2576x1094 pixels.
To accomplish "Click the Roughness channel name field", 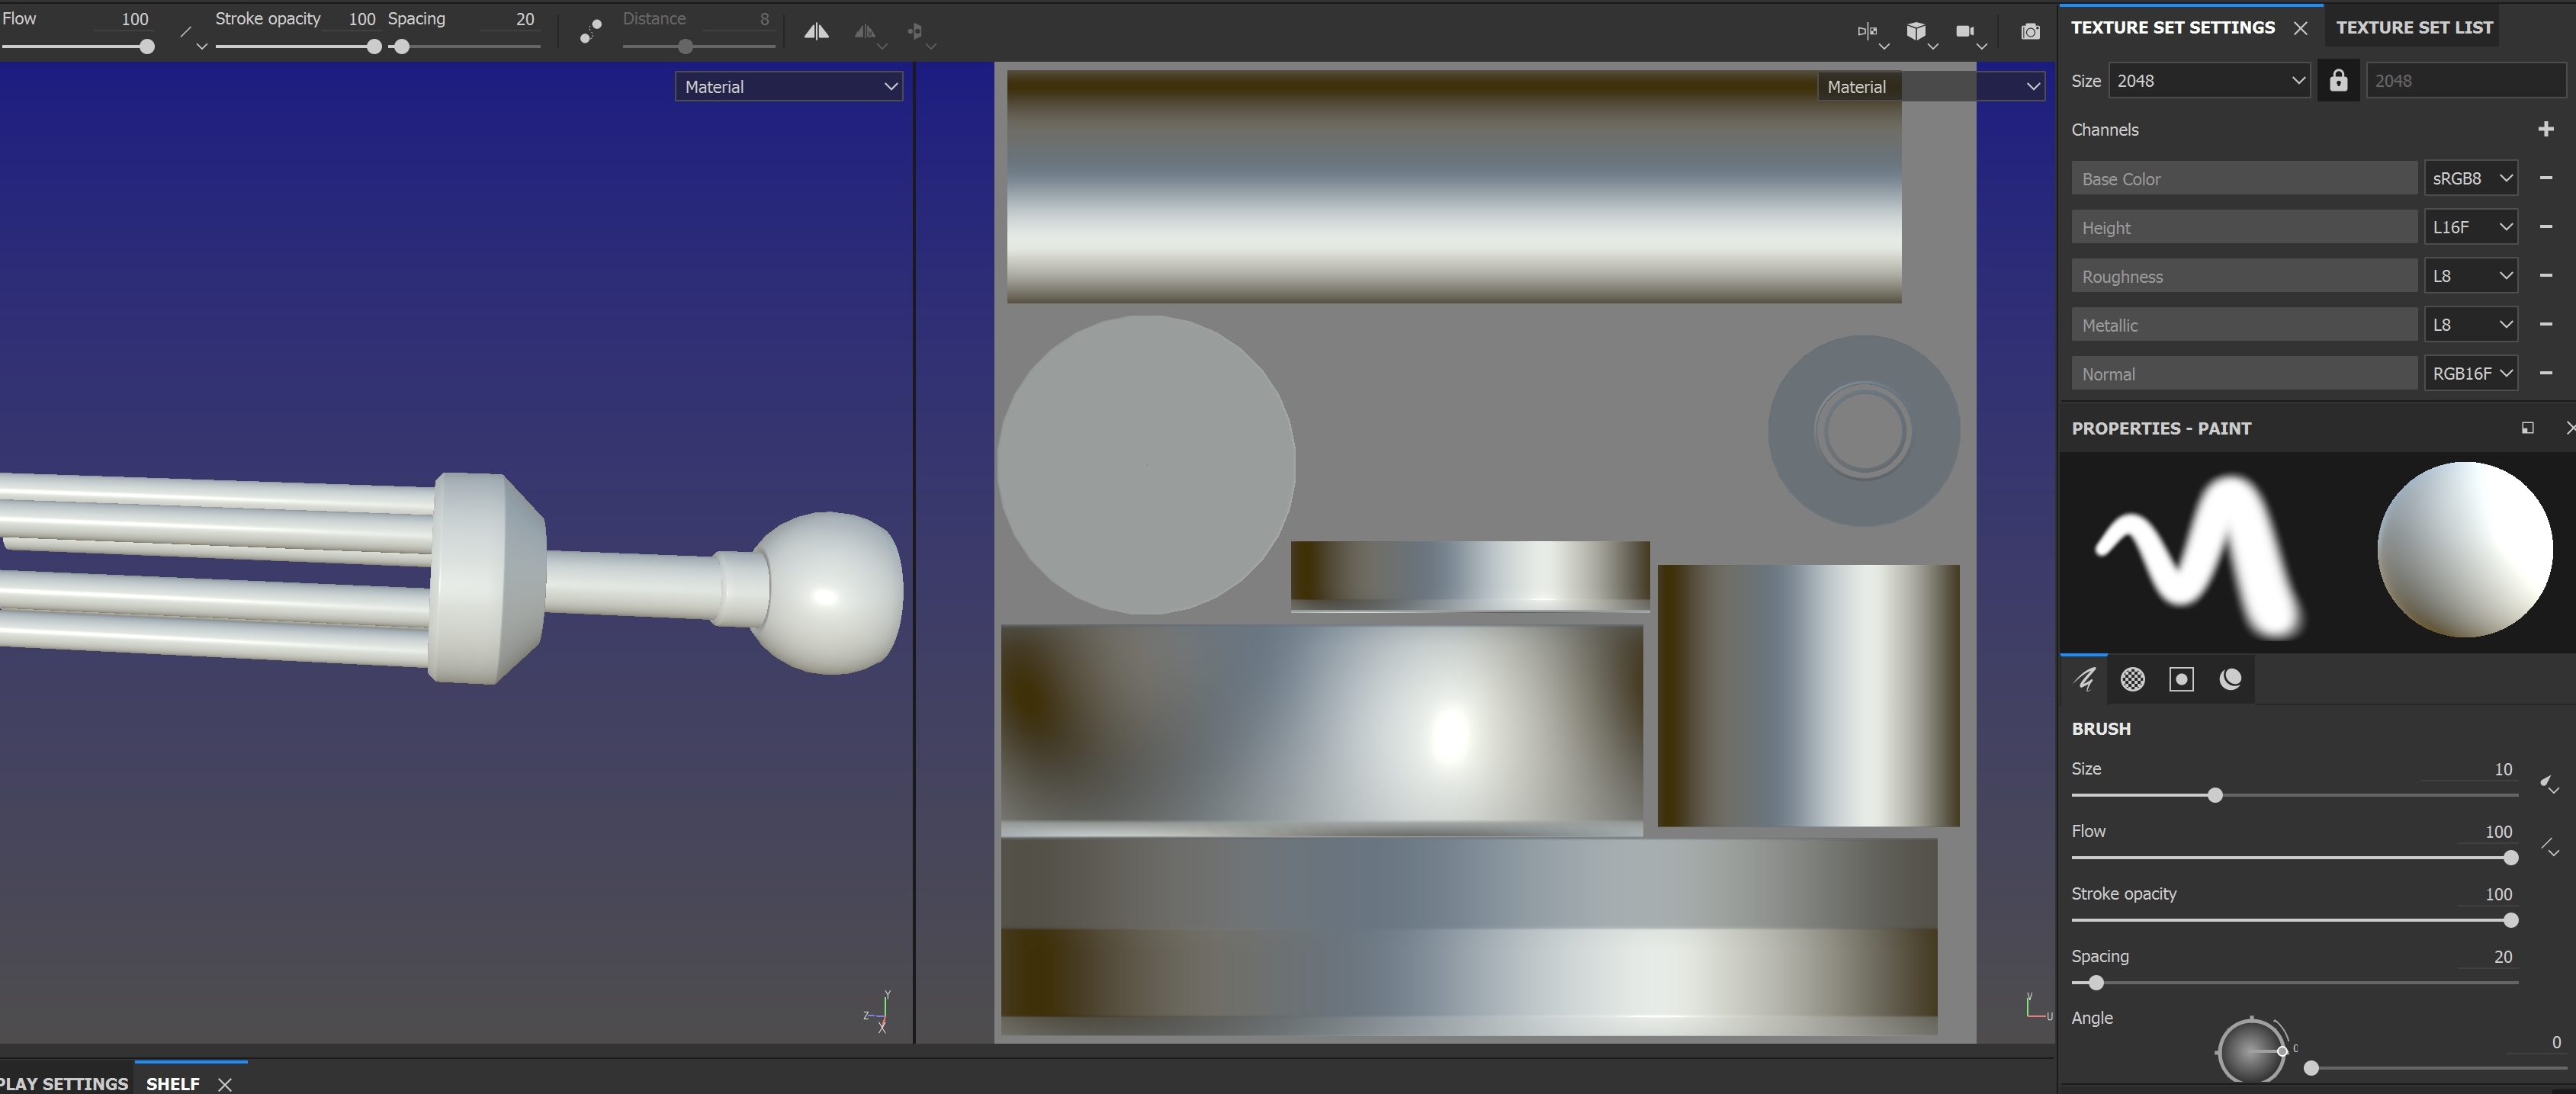I will pyautogui.click(x=2243, y=276).
